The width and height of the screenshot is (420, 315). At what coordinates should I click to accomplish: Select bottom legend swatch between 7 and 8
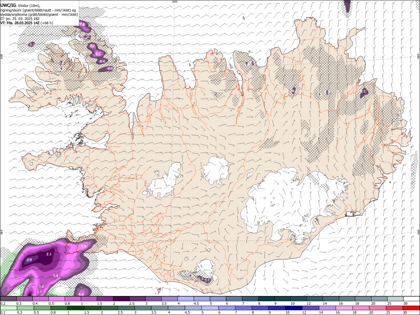[x=243, y=308]
